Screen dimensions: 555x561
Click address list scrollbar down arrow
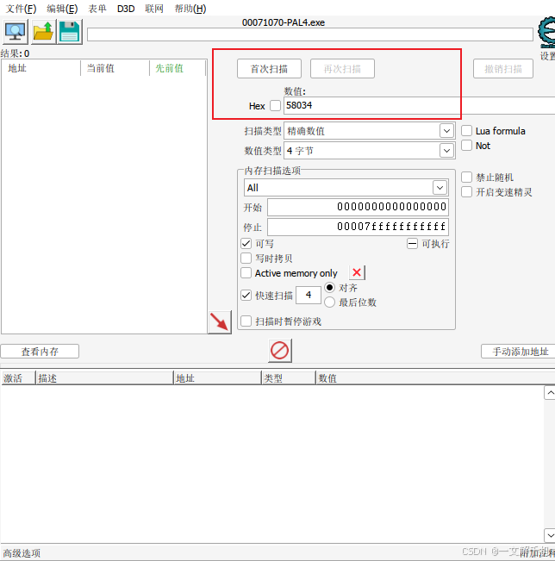[550, 536]
